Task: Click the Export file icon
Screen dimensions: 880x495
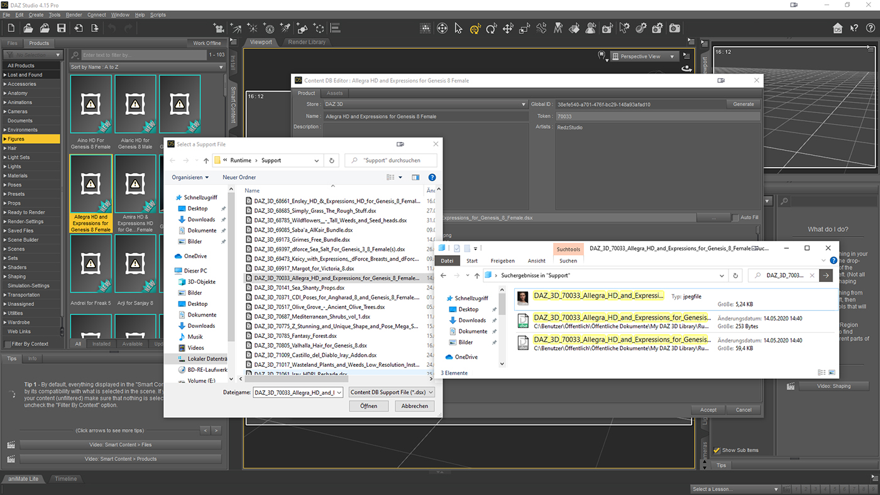Action: click(x=94, y=28)
